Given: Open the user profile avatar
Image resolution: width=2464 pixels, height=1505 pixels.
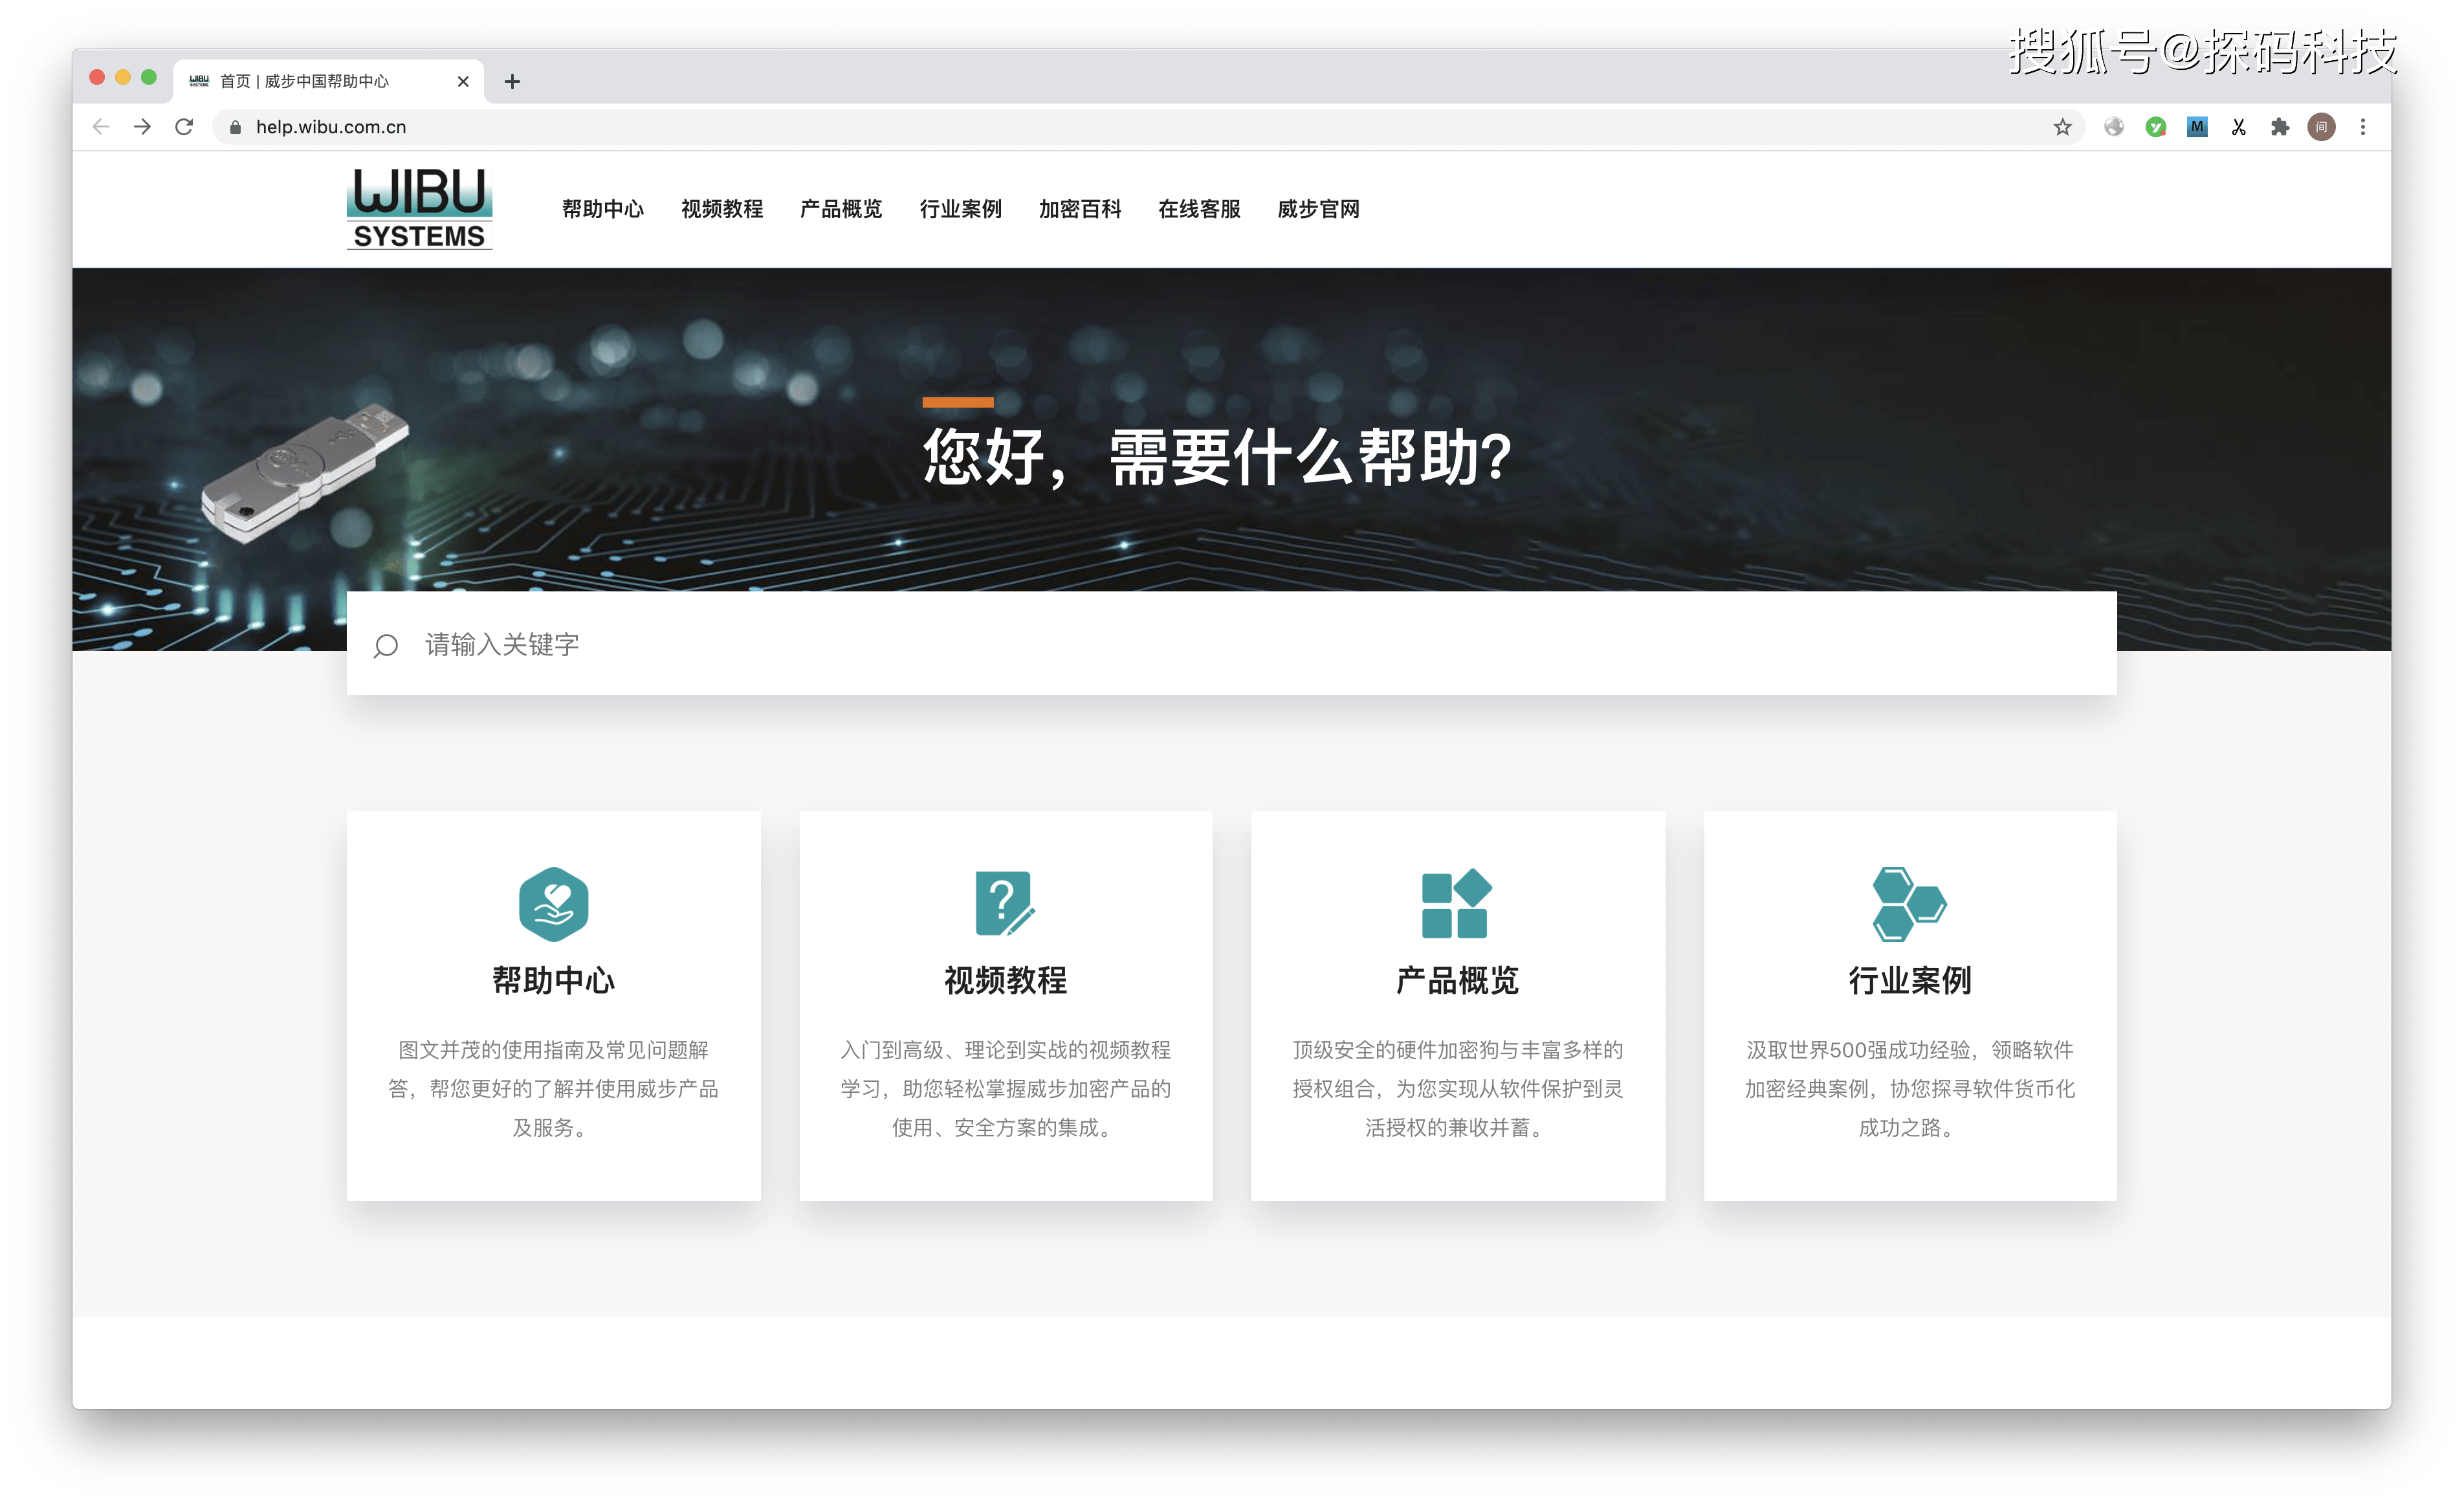Looking at the screenshot, I should (x=2321, y=127).
